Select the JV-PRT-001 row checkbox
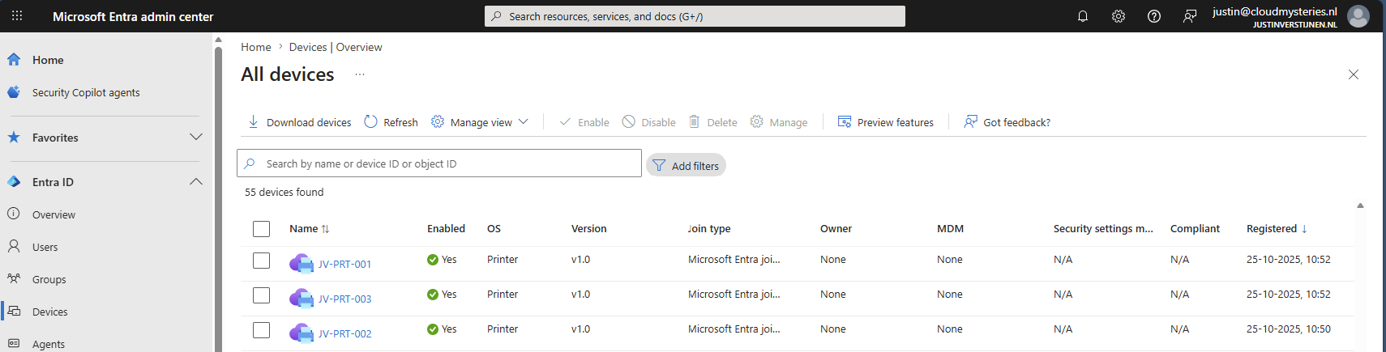Screen dimensions: 1386x352 point(261,261)
